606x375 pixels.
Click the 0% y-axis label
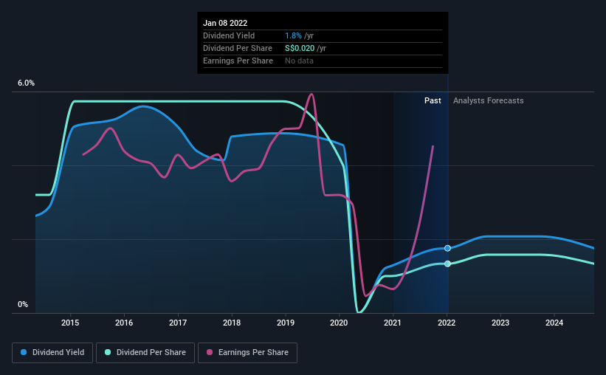(23, 305)
